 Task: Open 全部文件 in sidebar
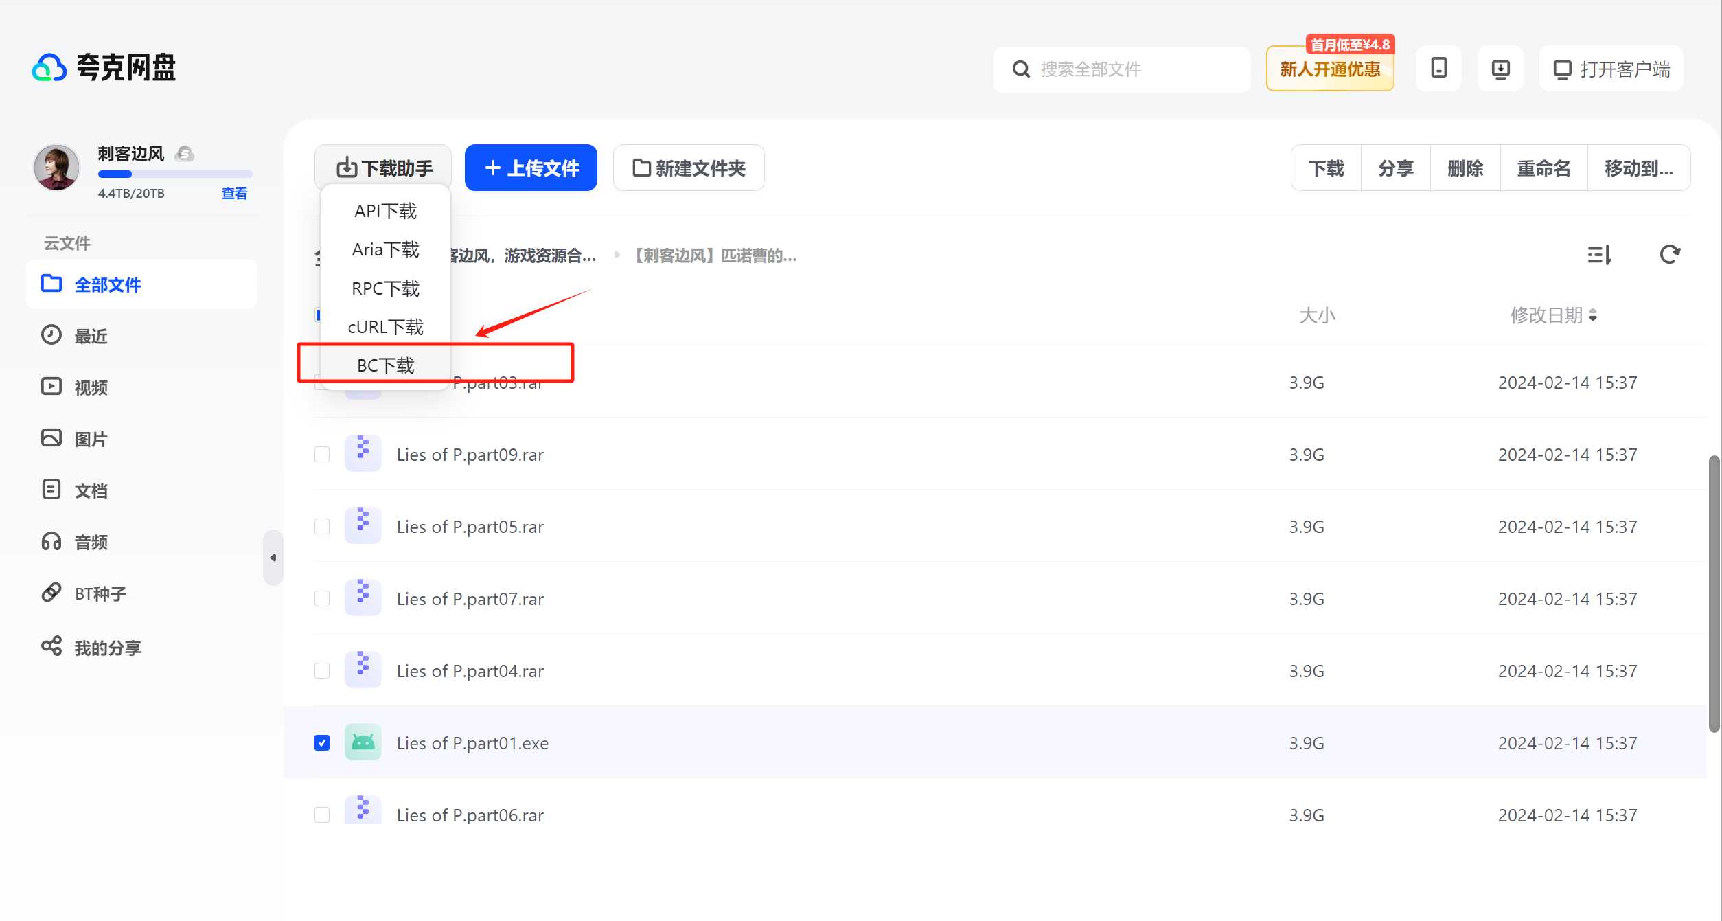(141, 284)
